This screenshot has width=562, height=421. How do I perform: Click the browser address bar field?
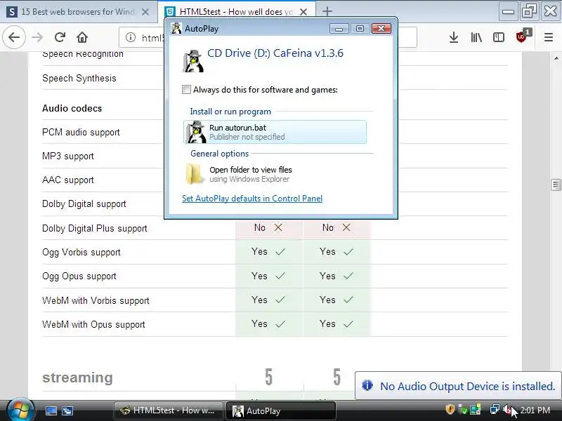269,37
